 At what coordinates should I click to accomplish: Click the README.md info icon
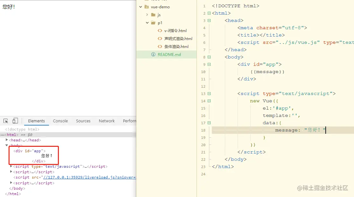coord(153,54)
